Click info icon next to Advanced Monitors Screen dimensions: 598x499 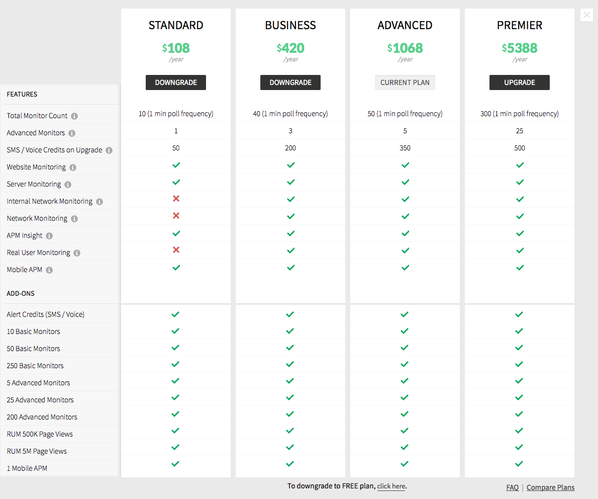click(x=72, y=133)
